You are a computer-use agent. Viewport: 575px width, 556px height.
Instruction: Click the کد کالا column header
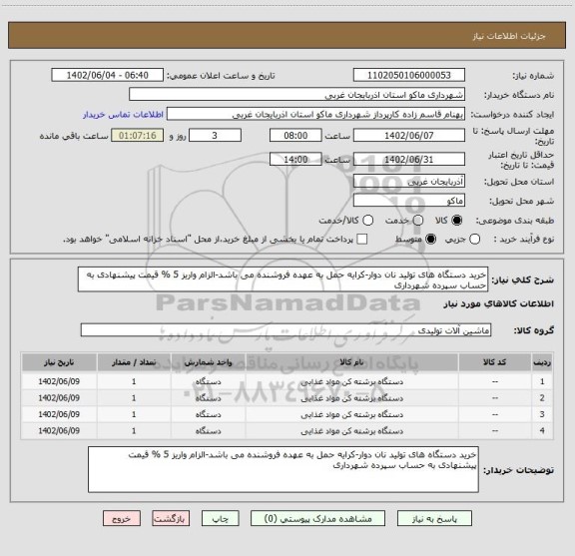(495, 362)
